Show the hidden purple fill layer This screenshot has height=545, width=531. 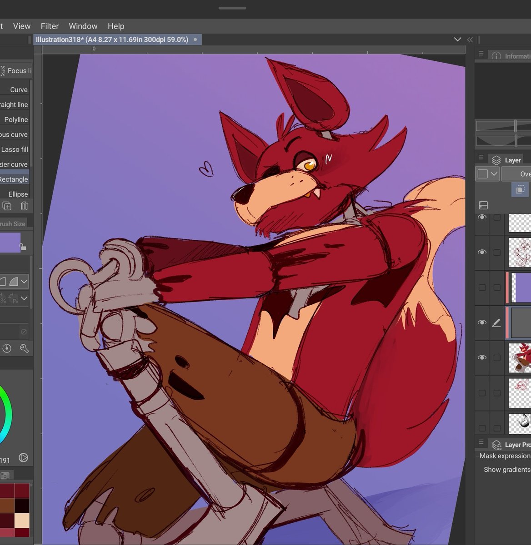click(x=482, y=287)
